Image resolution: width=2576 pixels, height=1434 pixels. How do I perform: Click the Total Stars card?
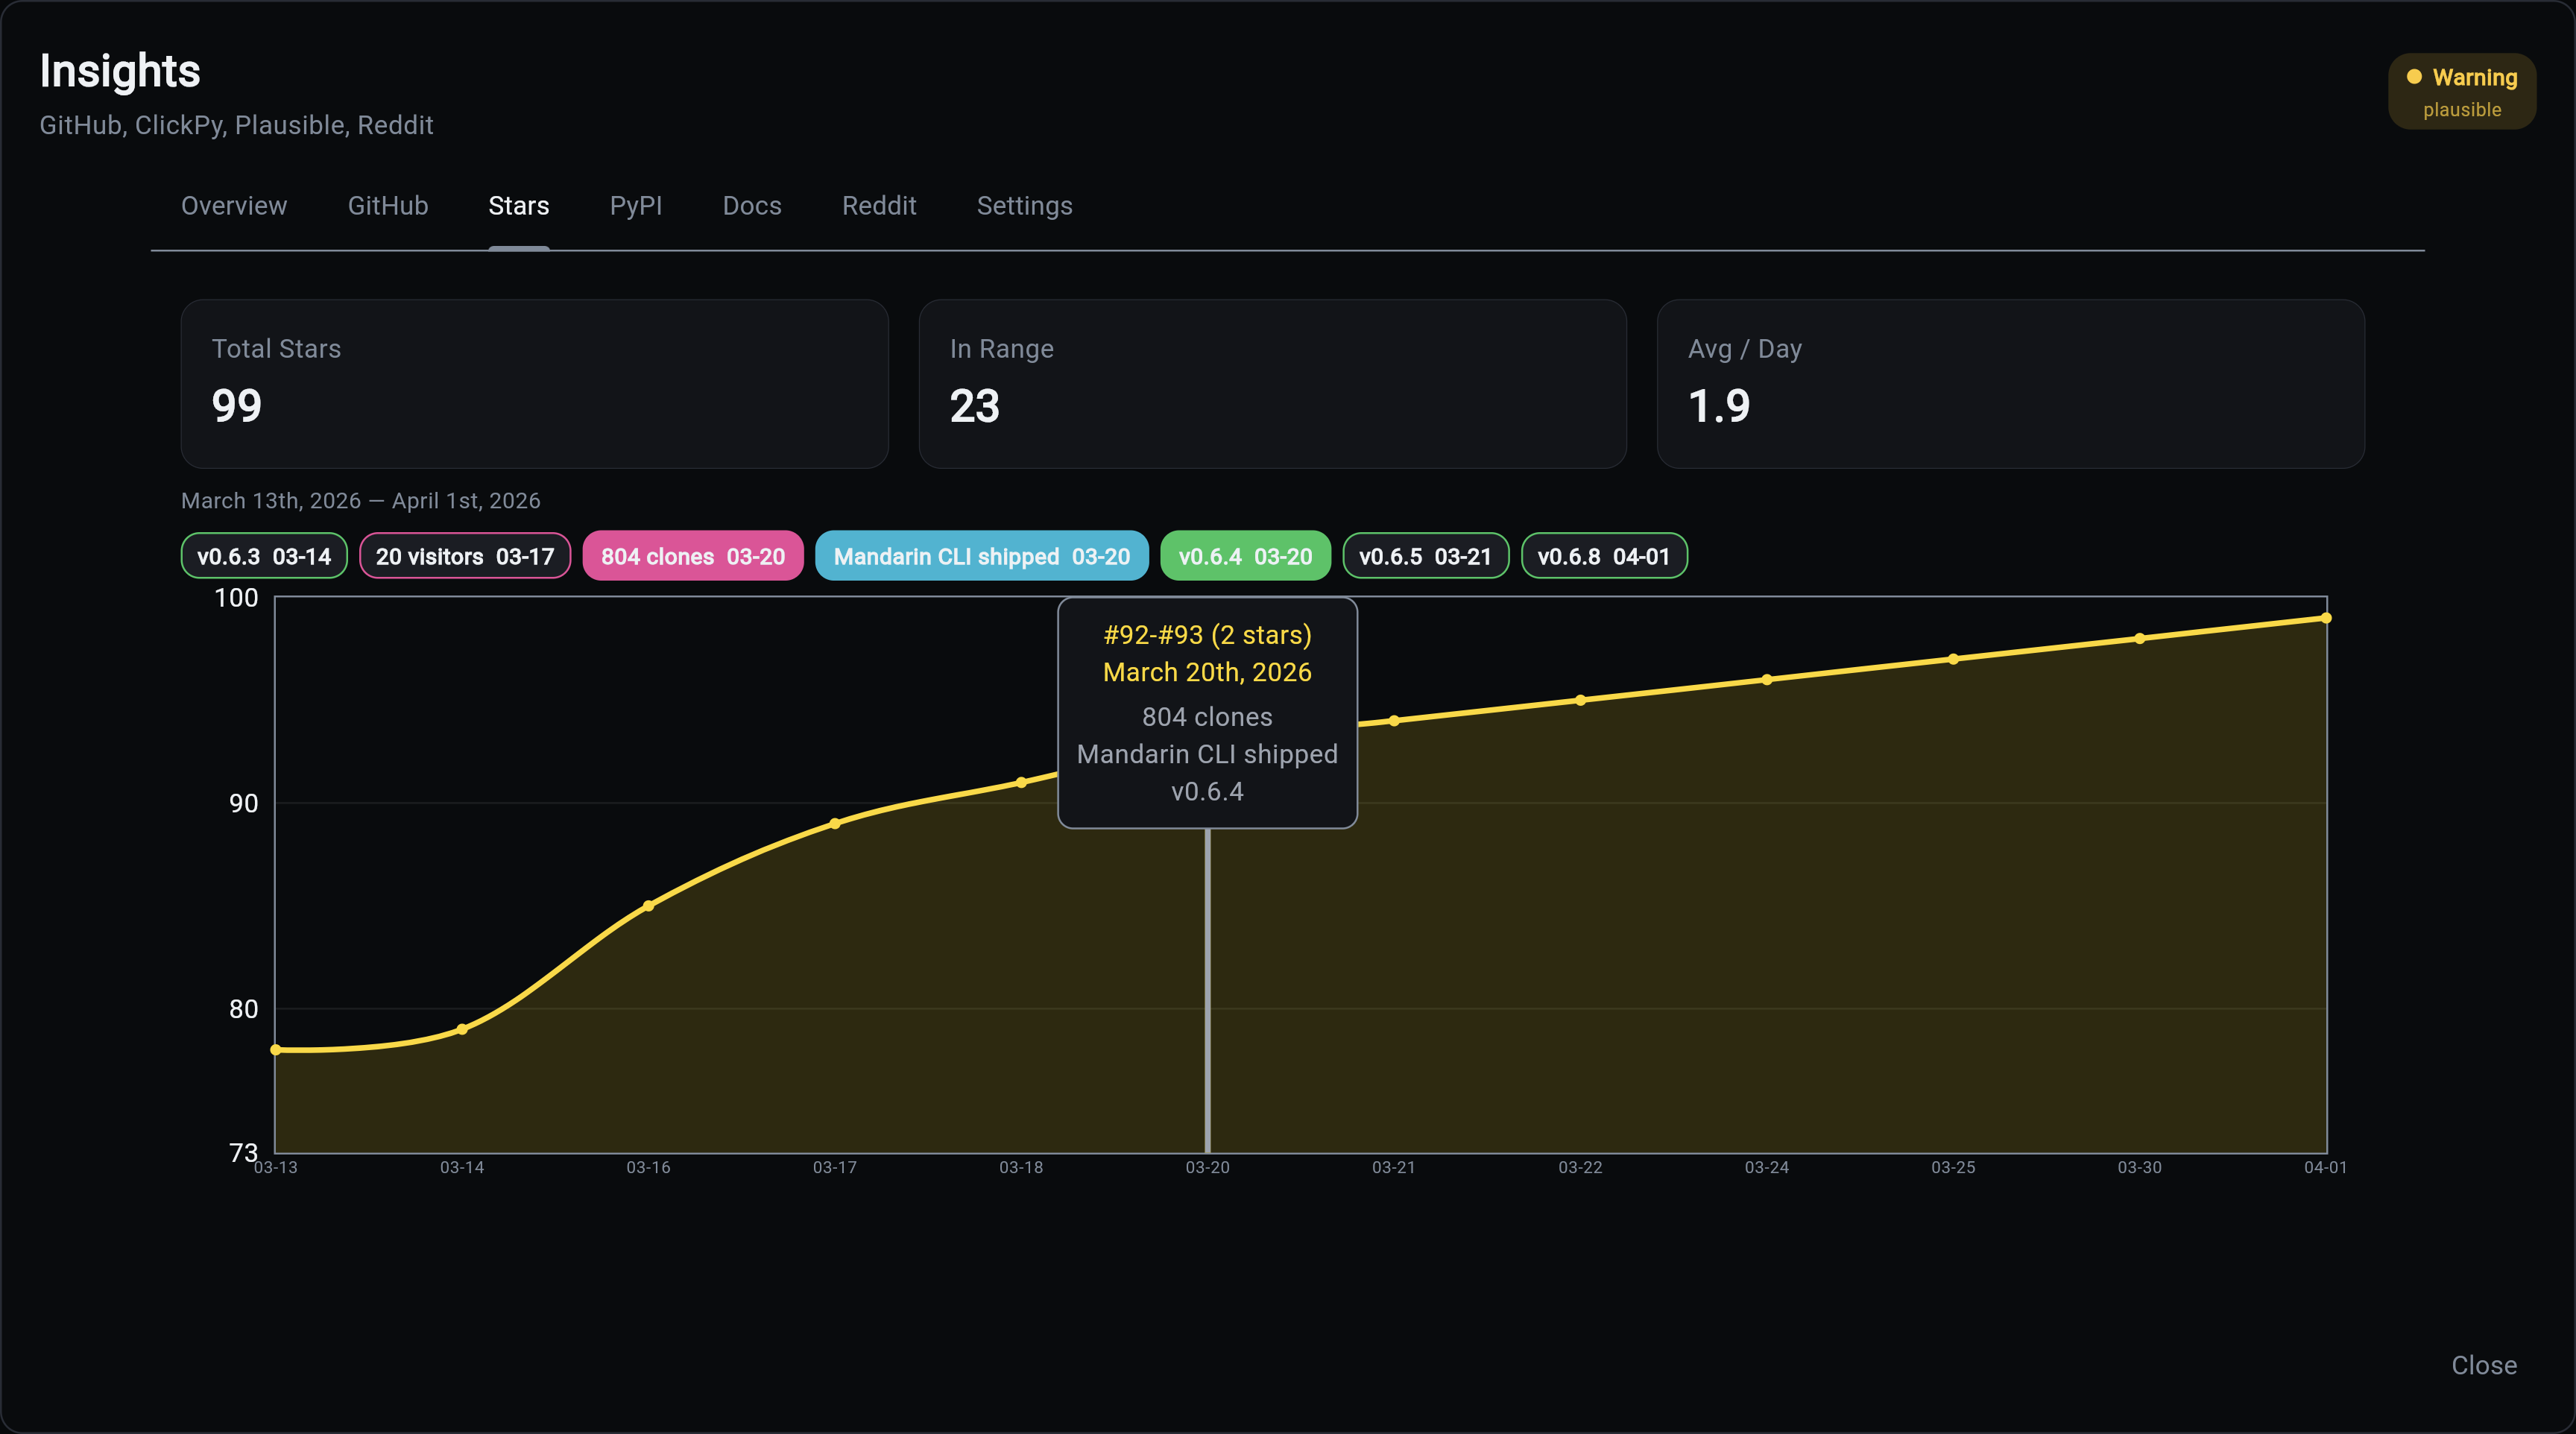pos(534,384)
